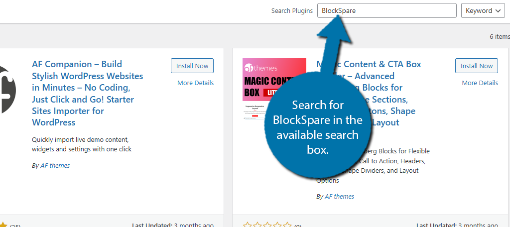
Task: Open the Keyword search type dropdown
Action: (483, 10)
